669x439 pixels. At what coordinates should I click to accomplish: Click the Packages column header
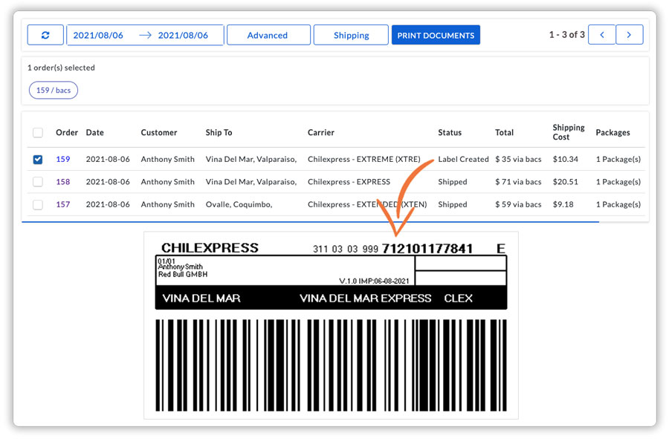click(x=613, y=132)
